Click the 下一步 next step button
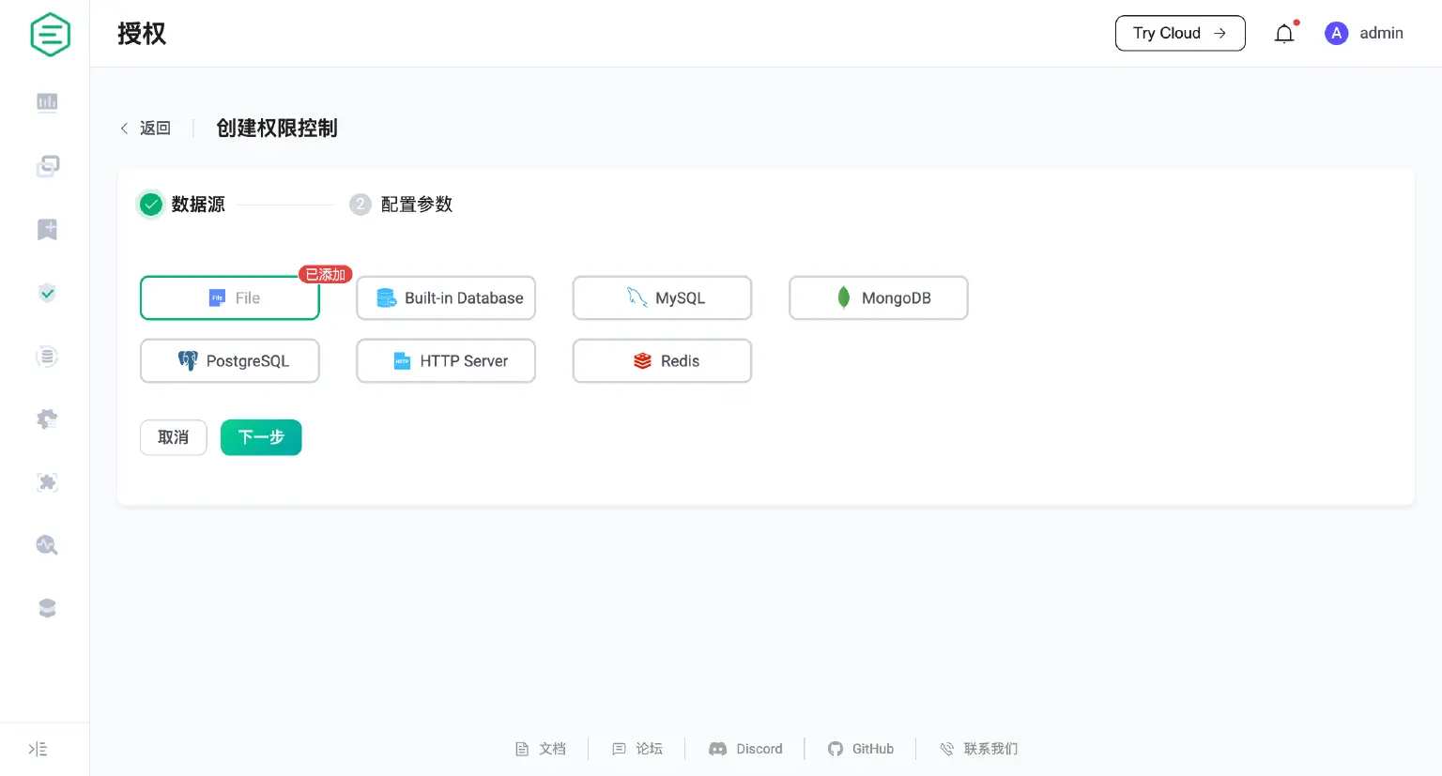This screenshot has width=1442, height=776. 261,437
